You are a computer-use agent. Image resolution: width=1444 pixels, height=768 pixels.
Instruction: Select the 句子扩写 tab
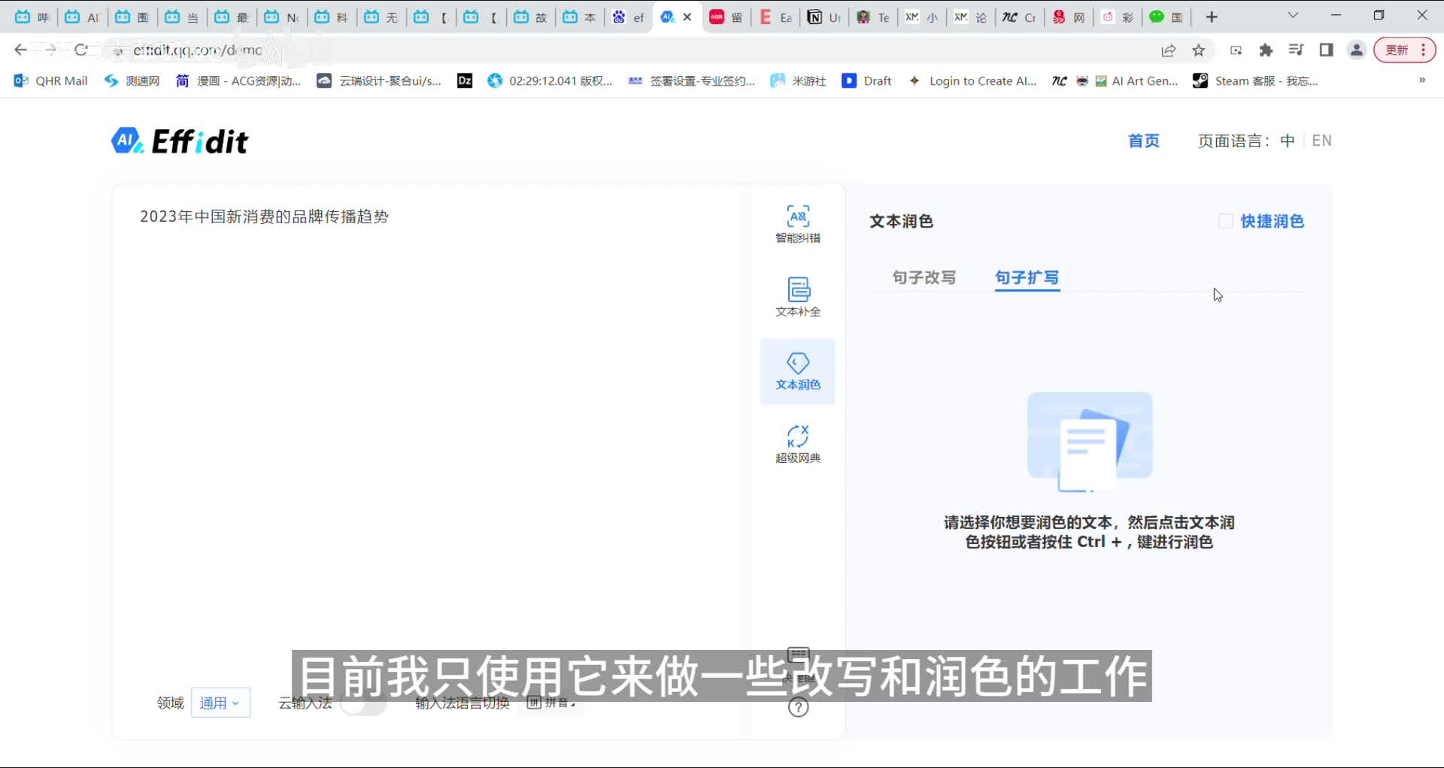pyautogui.click(x=1027, y=277)
